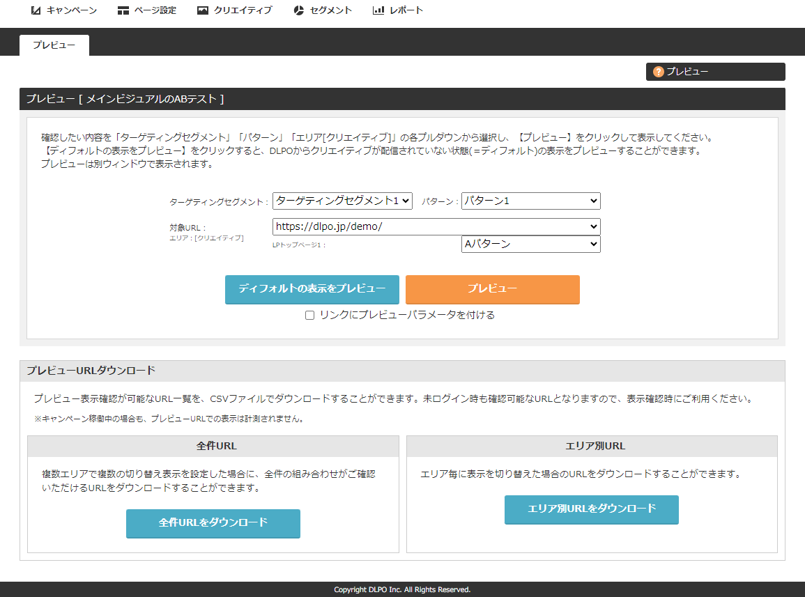
Task: Expand the Aパターン creative dropdown
Action: [x=530, y=244]
